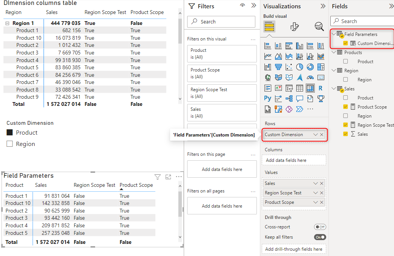This screenshot has height=256, width=394.
Task: Select the Donut chart visual
Action: (x=310, y=67)
